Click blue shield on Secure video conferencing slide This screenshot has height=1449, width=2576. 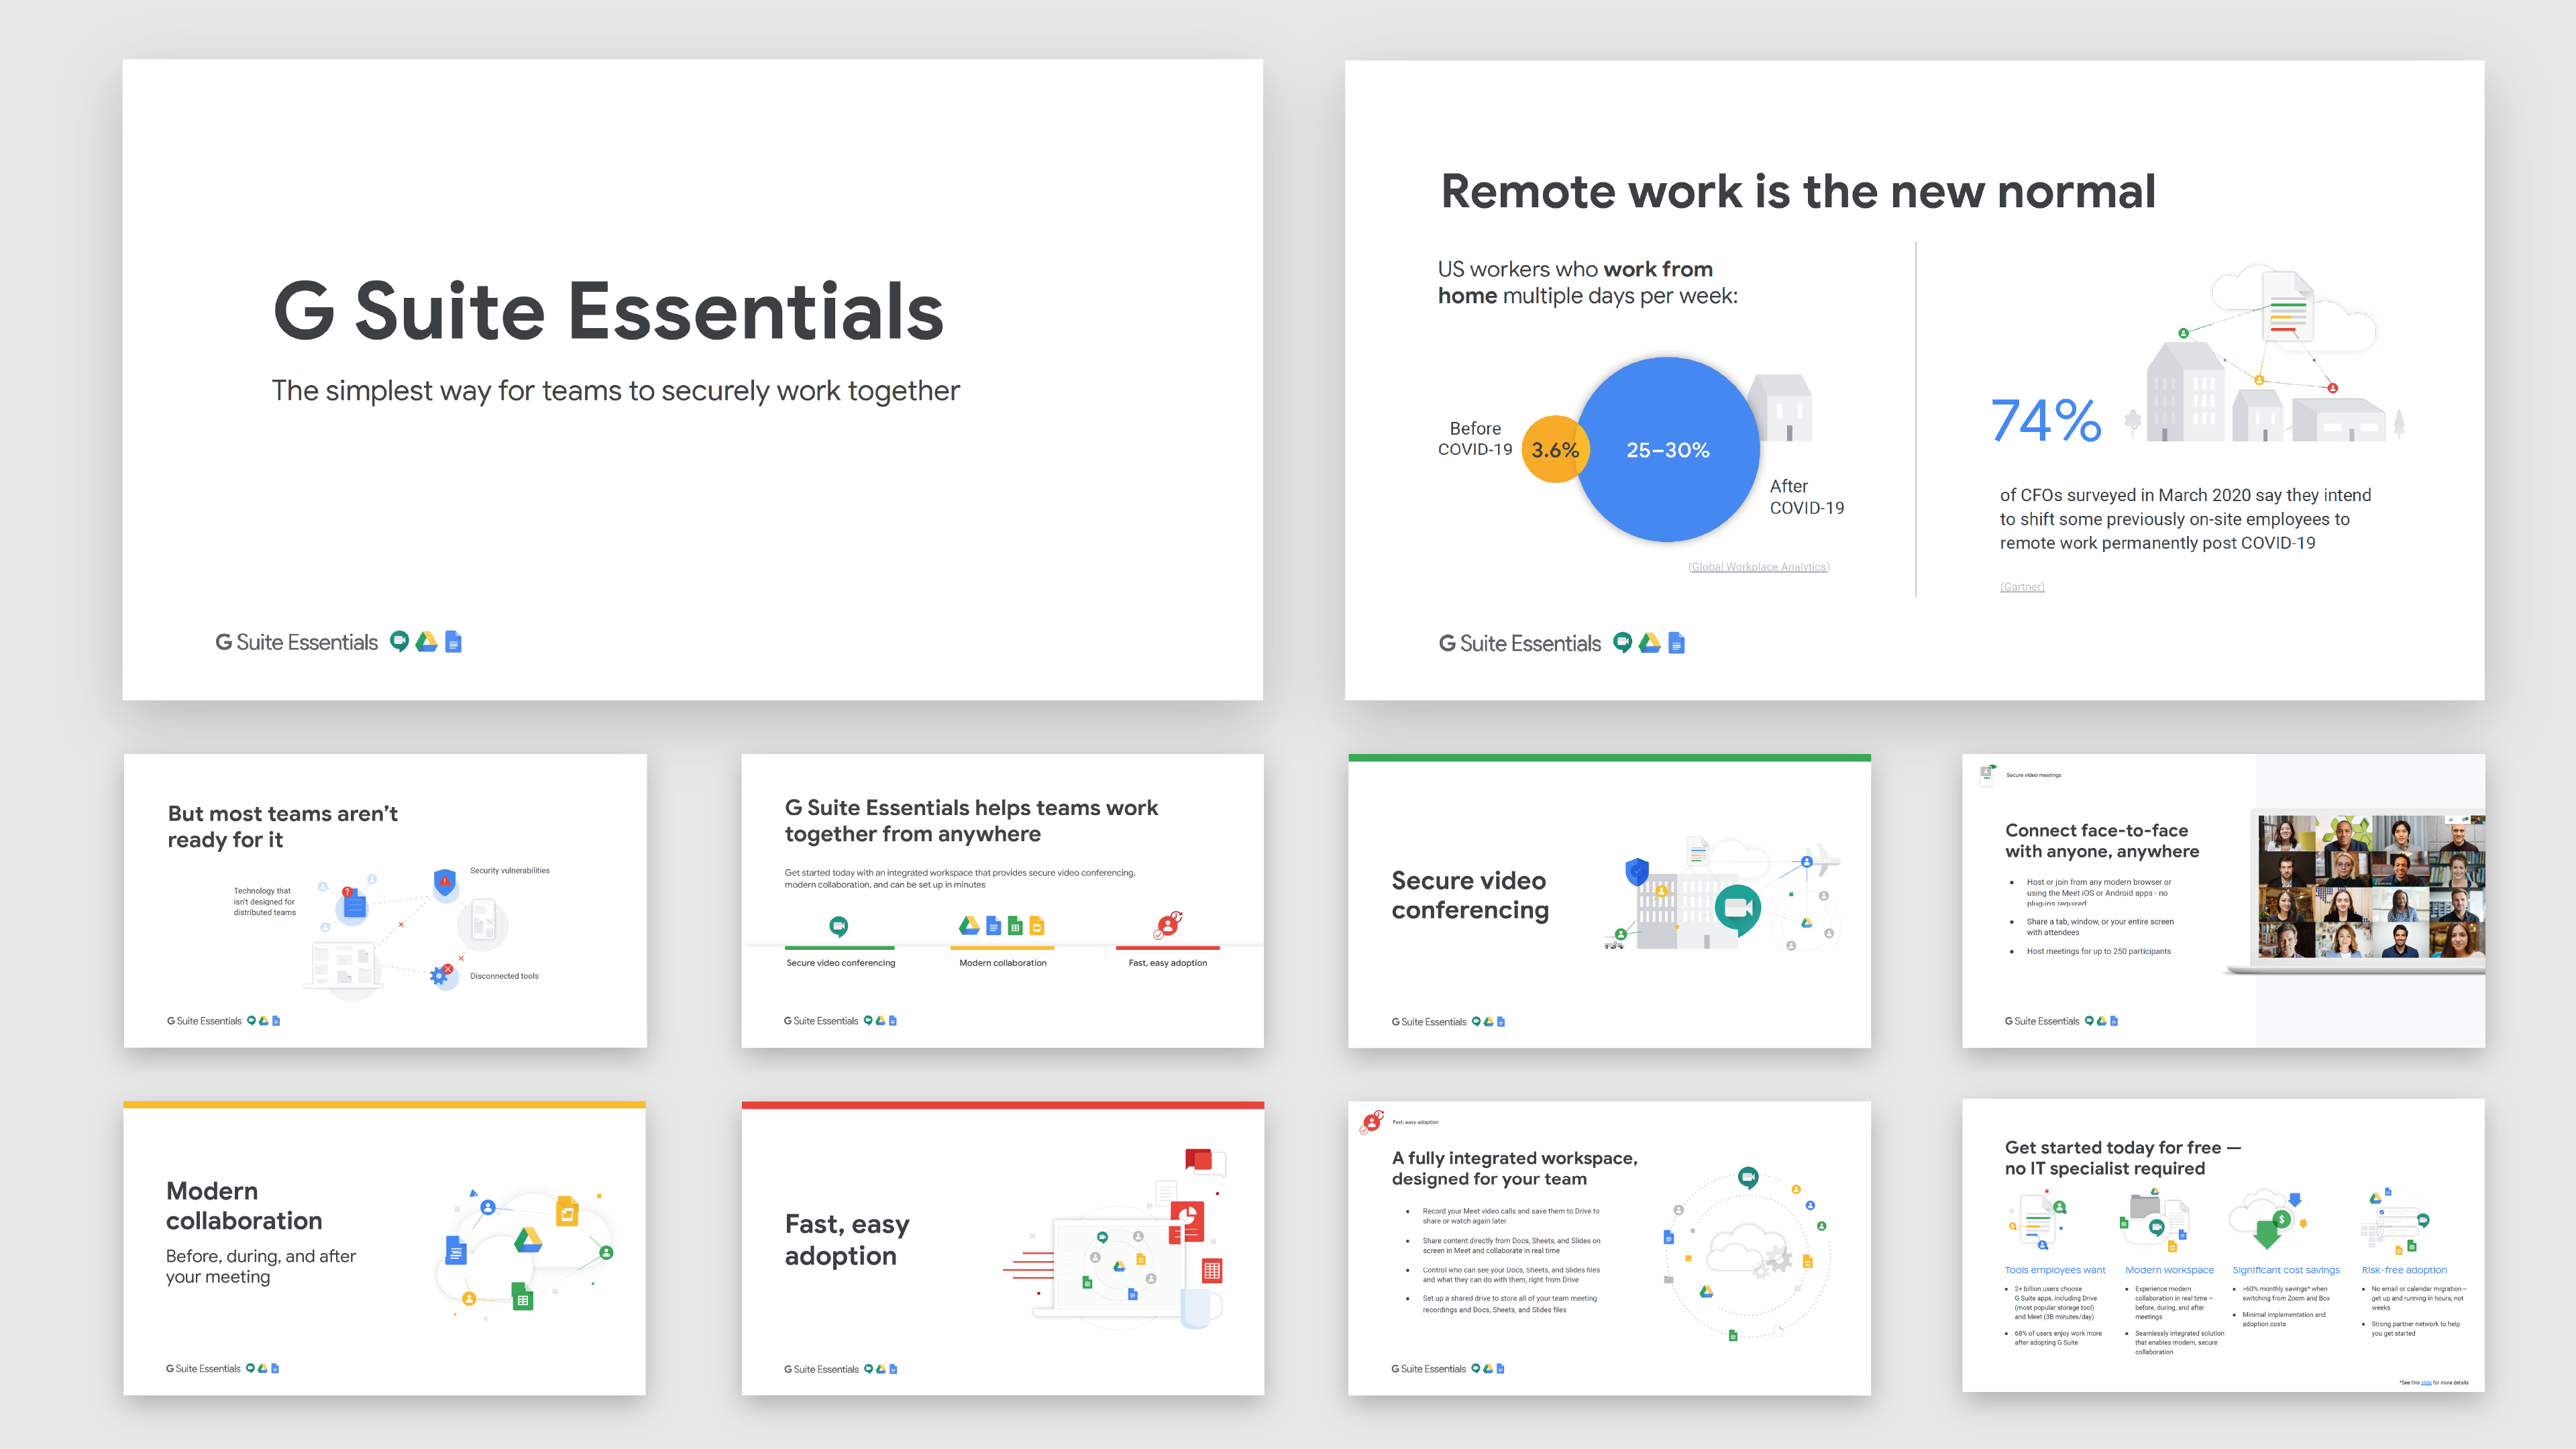coord(1637,871)
